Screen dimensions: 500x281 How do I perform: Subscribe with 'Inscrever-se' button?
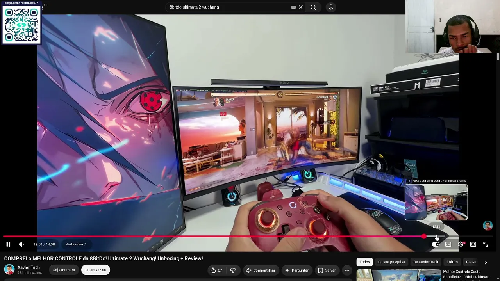(96, 270)
